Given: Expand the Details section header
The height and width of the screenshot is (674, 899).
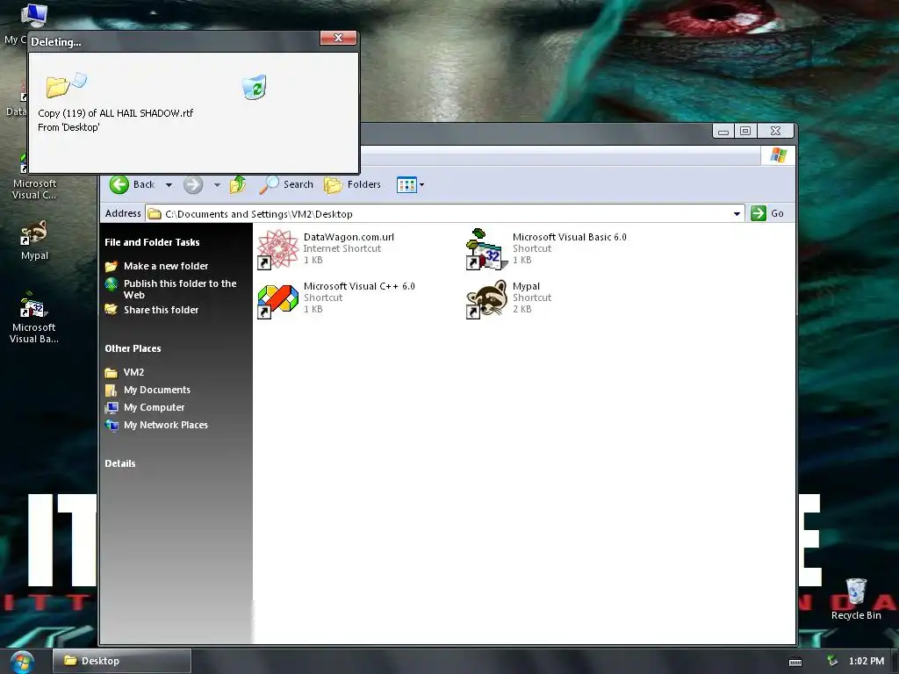Looking at the screenshot, I should [119, 463].
